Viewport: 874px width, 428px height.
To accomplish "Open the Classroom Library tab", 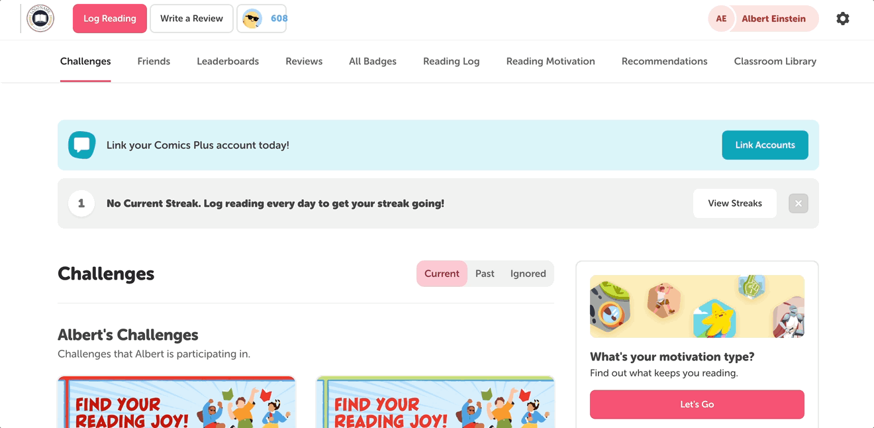I will 775,61.
